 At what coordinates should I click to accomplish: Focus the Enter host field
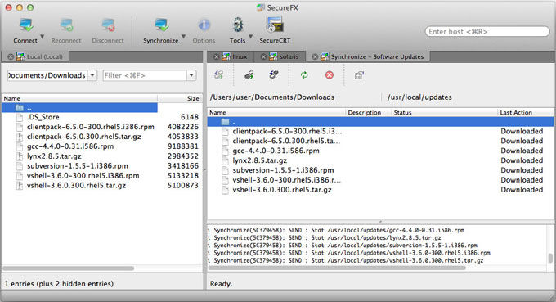487,32
